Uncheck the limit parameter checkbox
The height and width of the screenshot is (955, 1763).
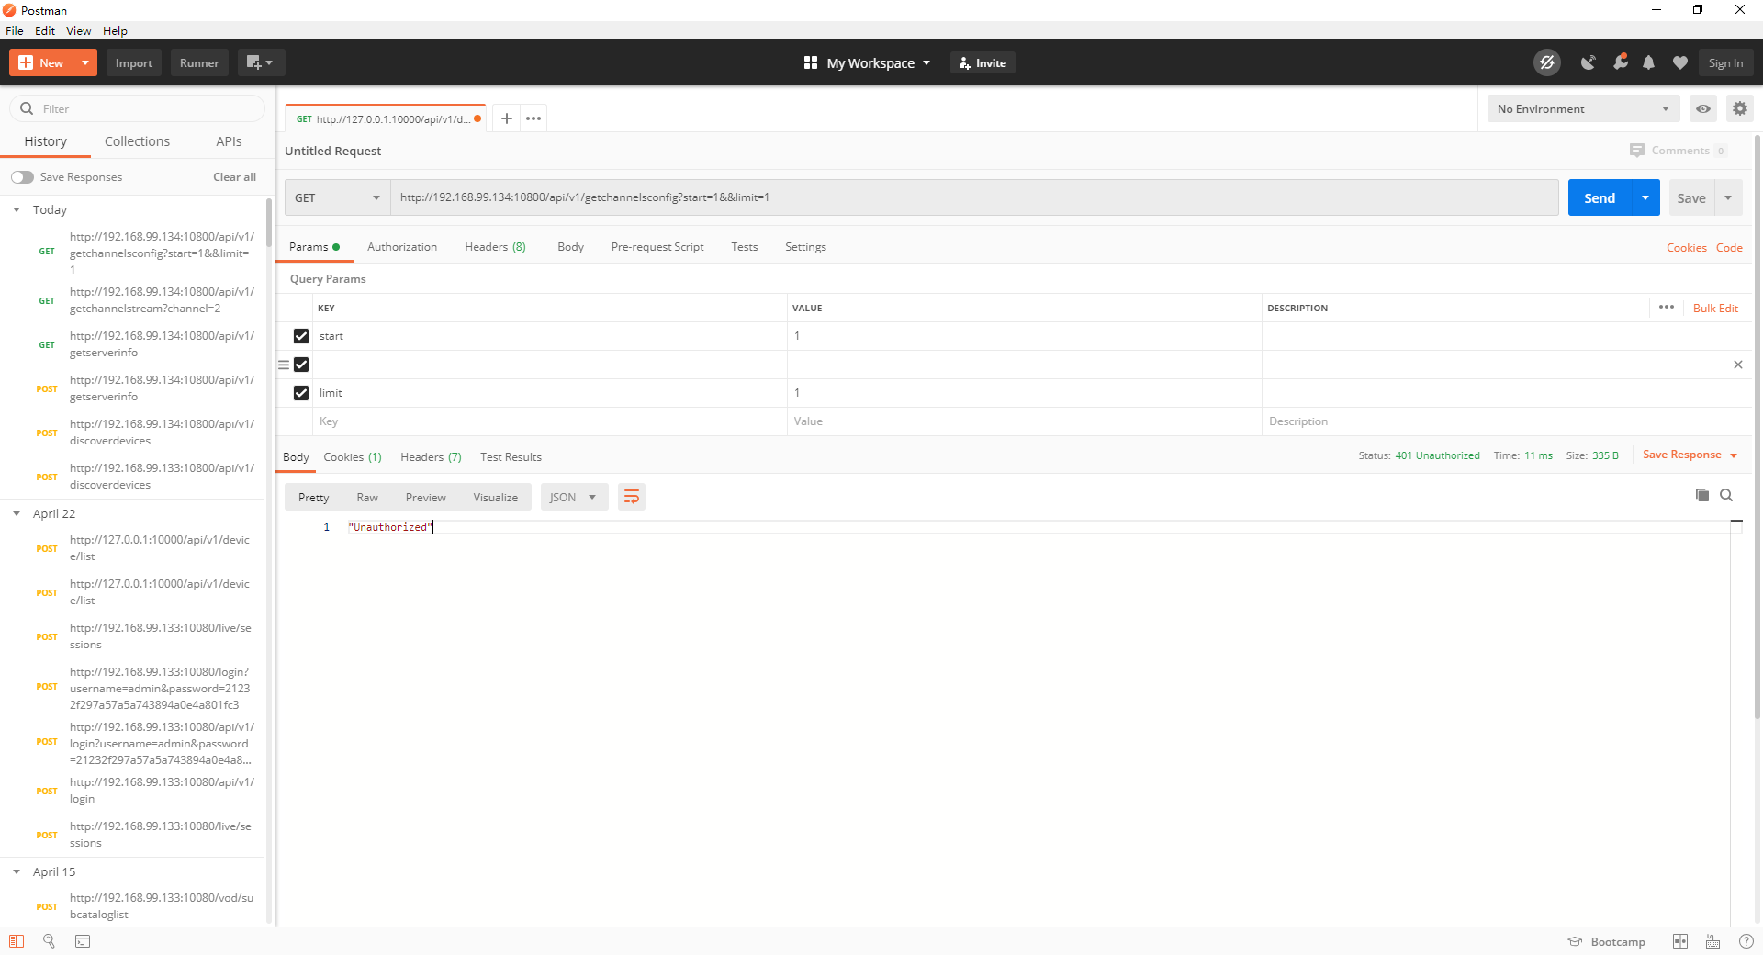(301, 393)
